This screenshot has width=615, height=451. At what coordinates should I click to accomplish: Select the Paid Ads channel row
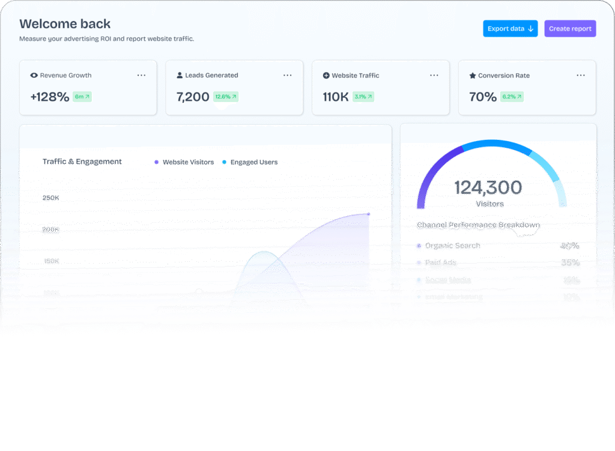(441, 262)
